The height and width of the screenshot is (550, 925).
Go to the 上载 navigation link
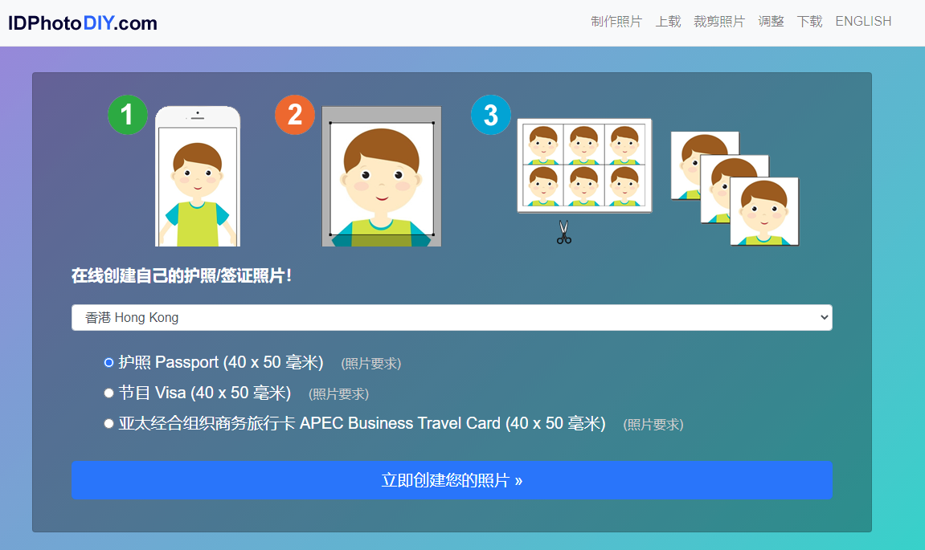pyautogui.click(x=668, y=22)
